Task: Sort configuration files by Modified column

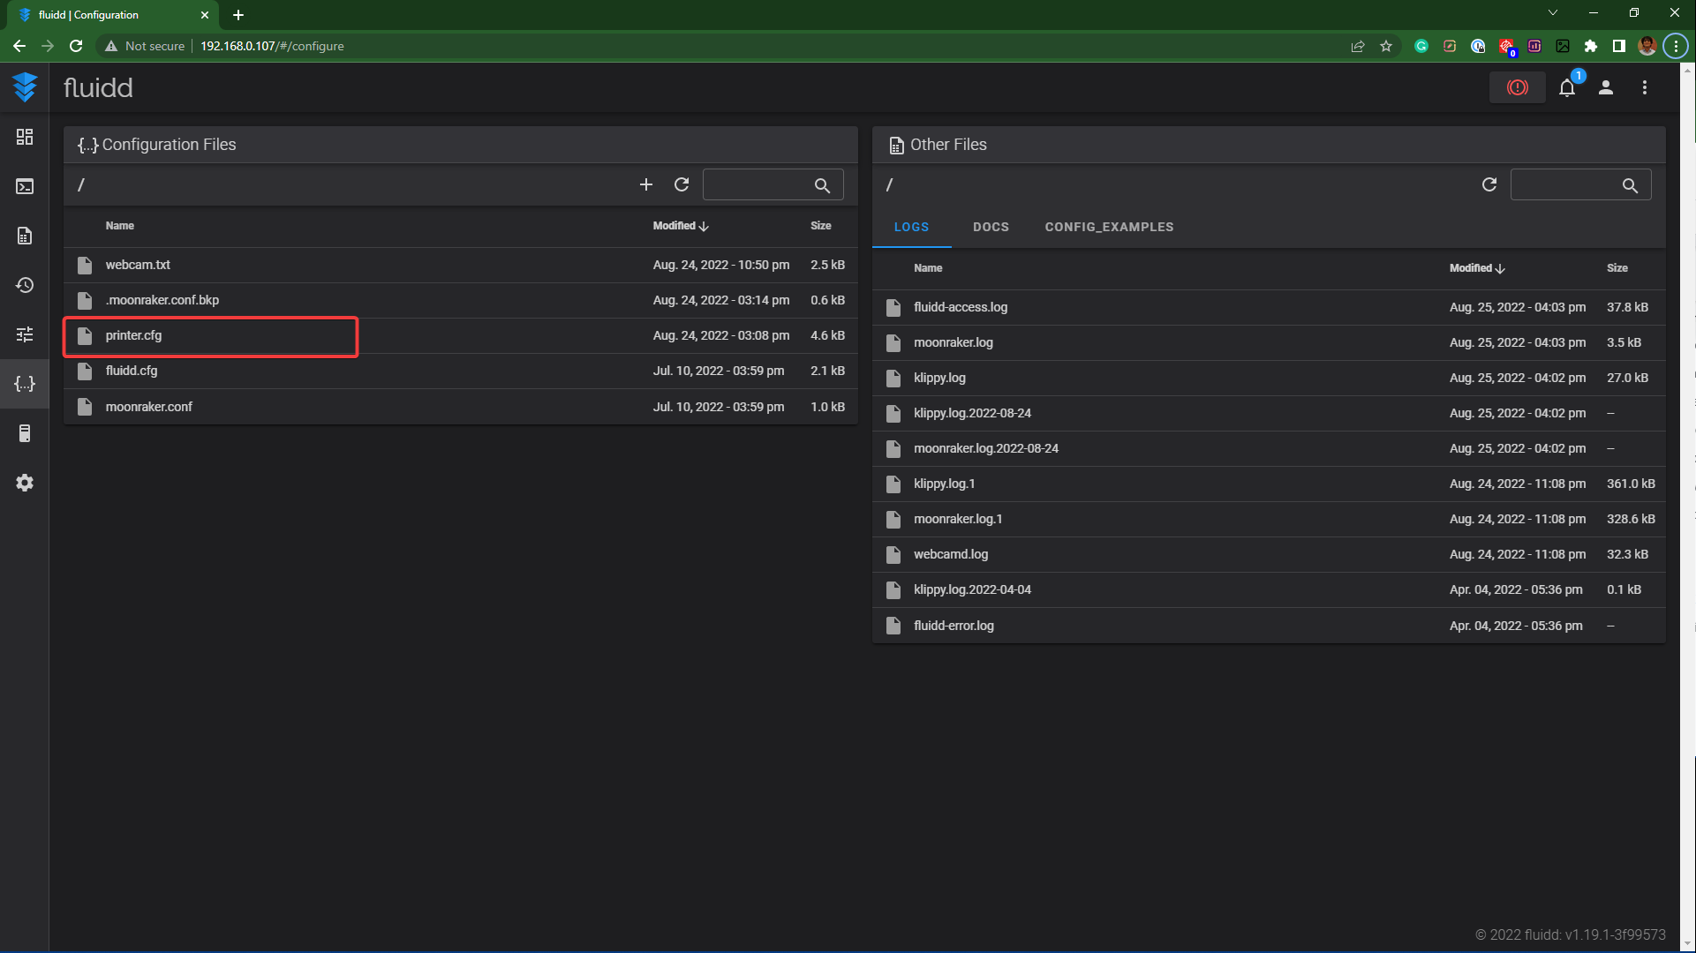Action: pos(680,226)
